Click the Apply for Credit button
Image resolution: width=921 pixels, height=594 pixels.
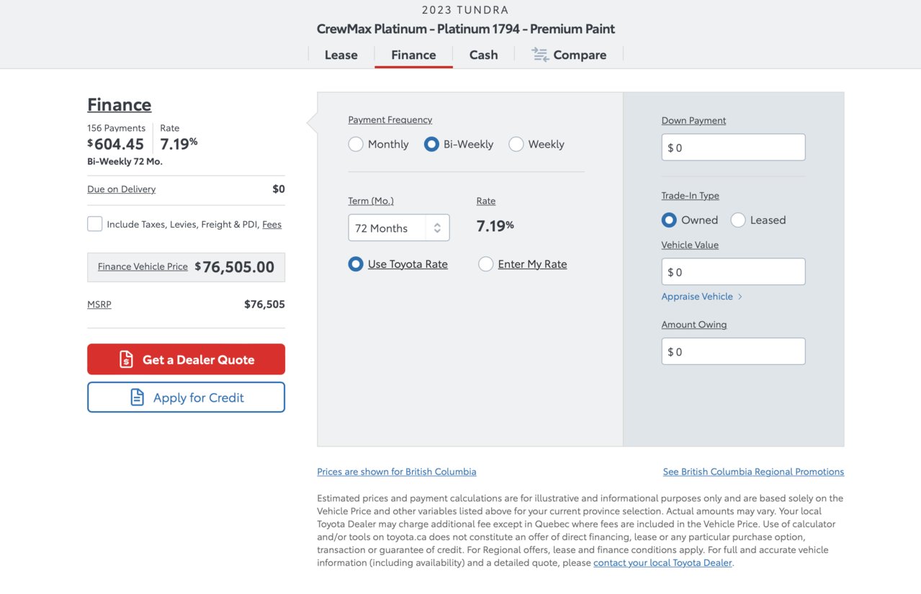(x=186, y=397)
